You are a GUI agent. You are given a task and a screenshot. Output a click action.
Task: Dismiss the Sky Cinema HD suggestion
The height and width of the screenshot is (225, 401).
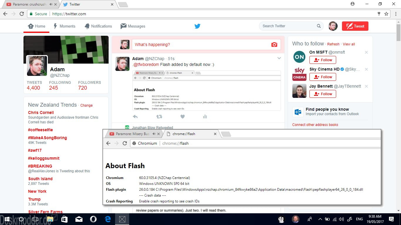coord(366,69)
